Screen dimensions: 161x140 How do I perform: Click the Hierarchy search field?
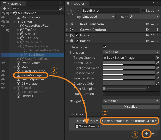(x=36, y=8)
